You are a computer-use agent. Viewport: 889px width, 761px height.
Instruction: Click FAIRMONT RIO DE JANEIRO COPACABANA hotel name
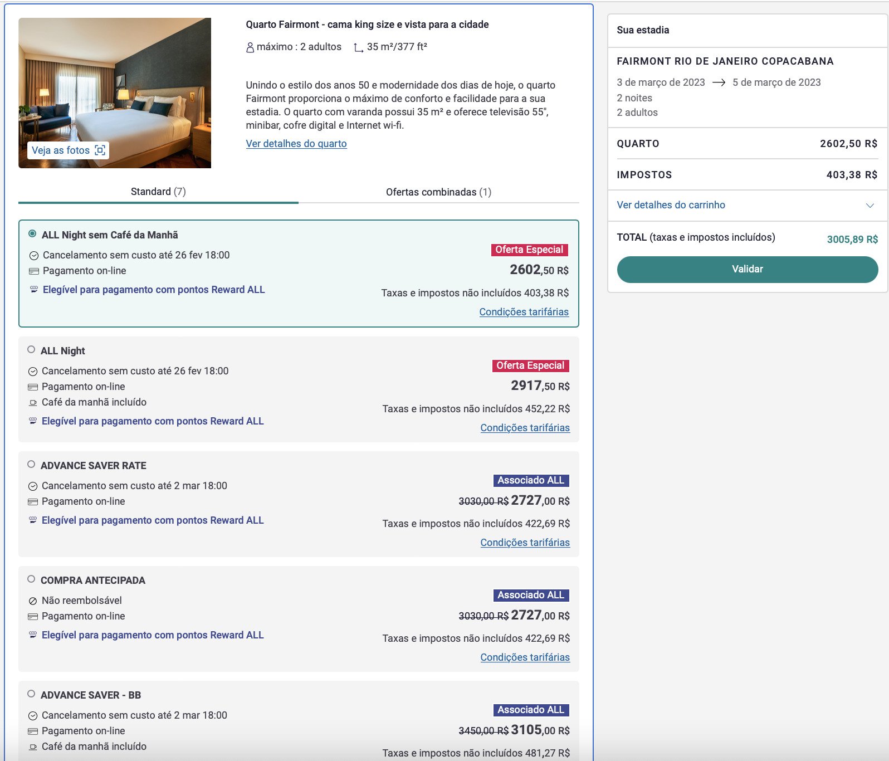pos(725,61)
